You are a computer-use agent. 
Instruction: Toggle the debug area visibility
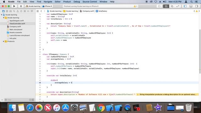(x=191, y=6)
